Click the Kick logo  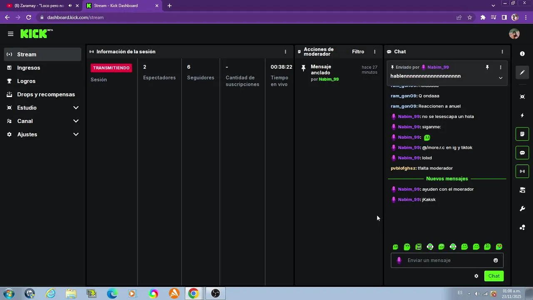click(36, 34)
